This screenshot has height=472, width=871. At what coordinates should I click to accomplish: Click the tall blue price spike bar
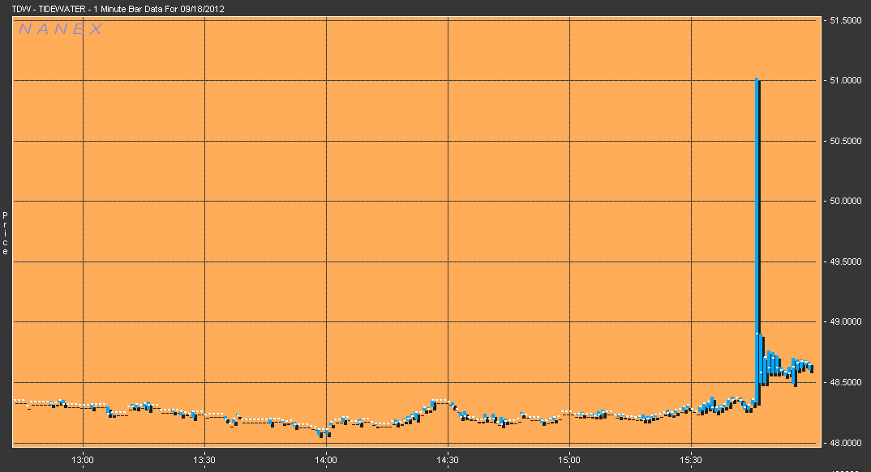(x=757, y=240)
